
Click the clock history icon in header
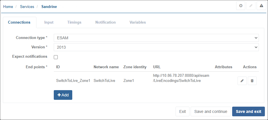click(x=241, y=6)
